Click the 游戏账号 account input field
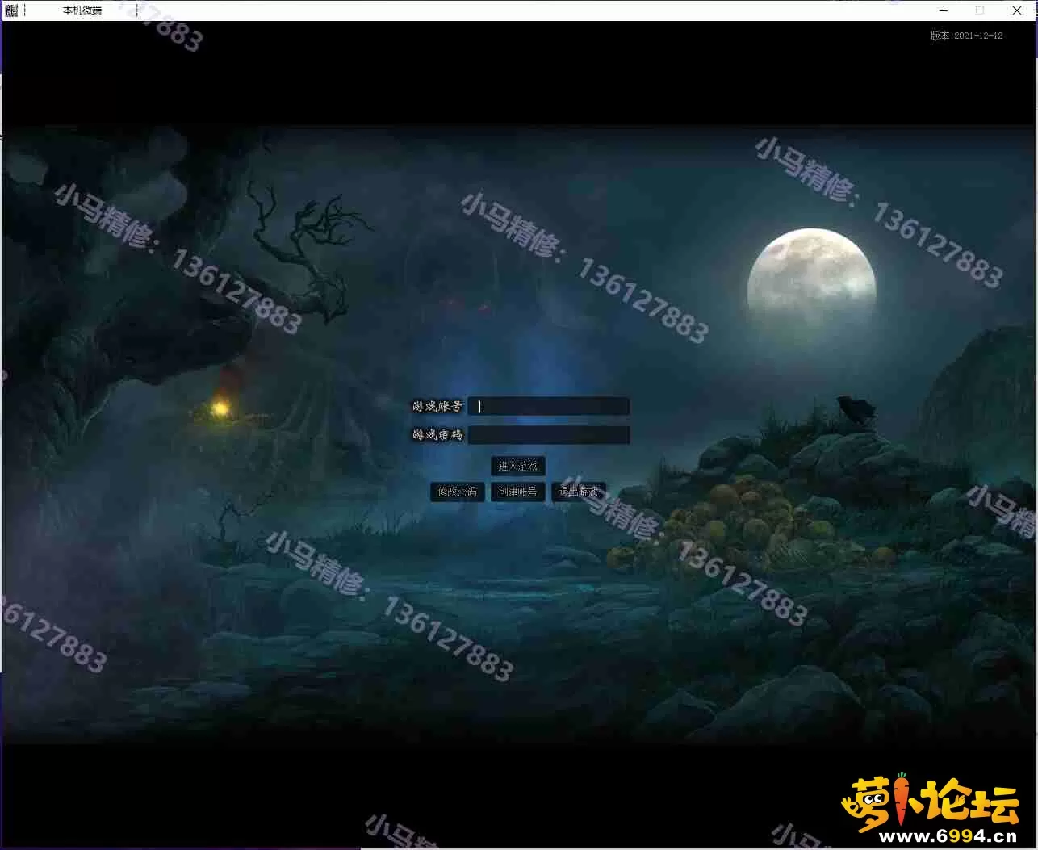This screenshot has width=1038, height=850. coord(549,406)
